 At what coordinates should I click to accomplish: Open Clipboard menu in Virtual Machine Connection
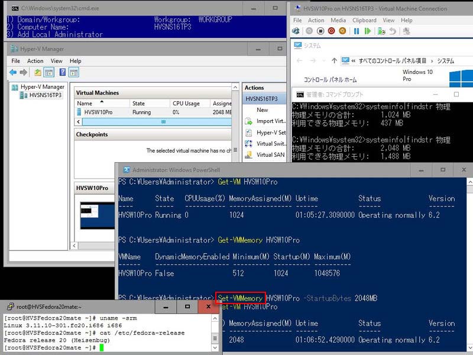click(x=364, y=20)
